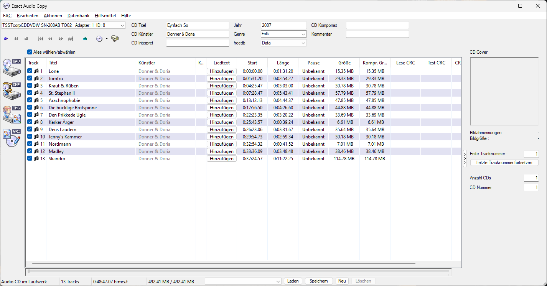Viewport: 547px width, 286px height.
Task: Click the rewind icon
Action: [51, 39]
